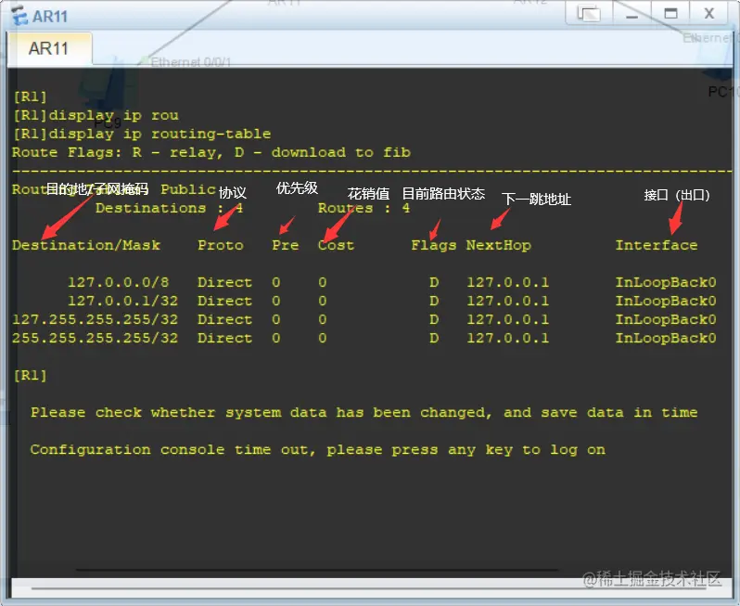The height and width of the screenshot is (606, 740).
Task: Click the Destination/Mask column header
Action: click(86, 246)
